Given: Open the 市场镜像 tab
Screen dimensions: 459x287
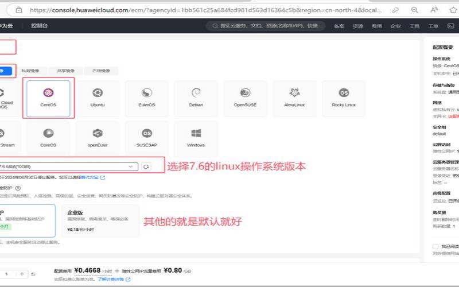Looking at the screenshot, I should [x=101, y=71].
